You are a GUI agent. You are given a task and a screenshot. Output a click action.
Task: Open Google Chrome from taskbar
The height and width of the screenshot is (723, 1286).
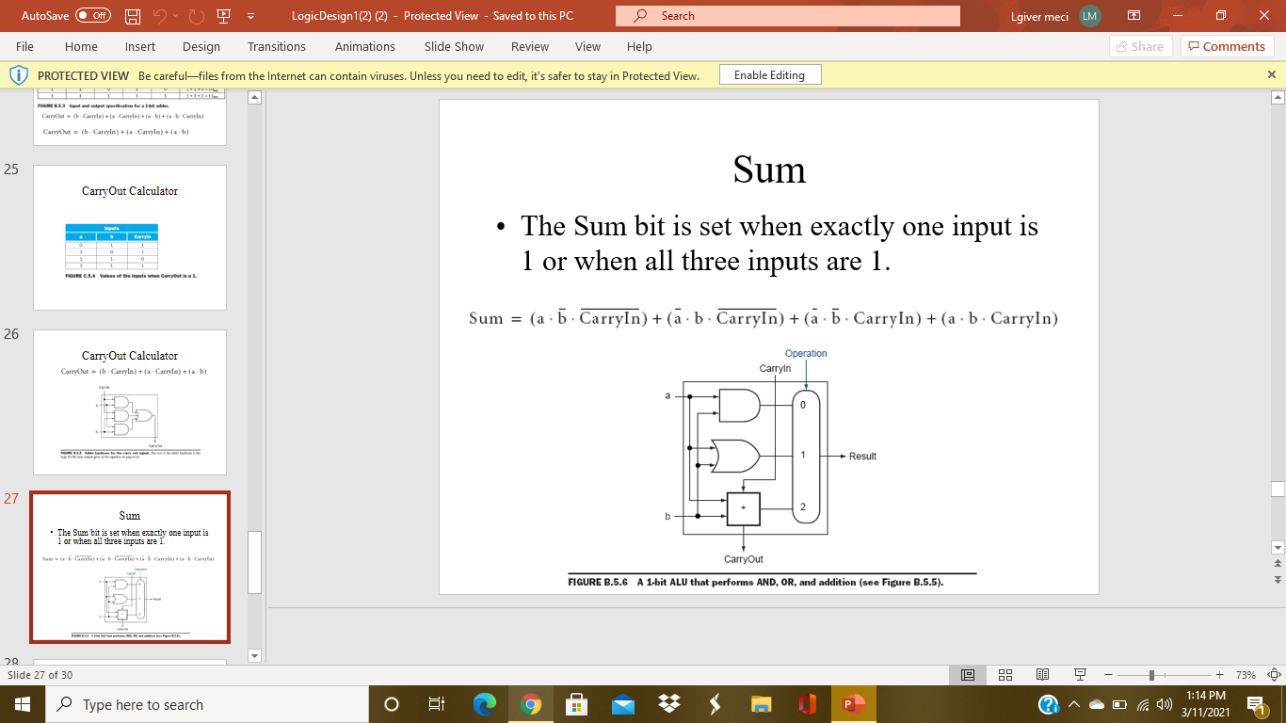click(x=530, y=704)
